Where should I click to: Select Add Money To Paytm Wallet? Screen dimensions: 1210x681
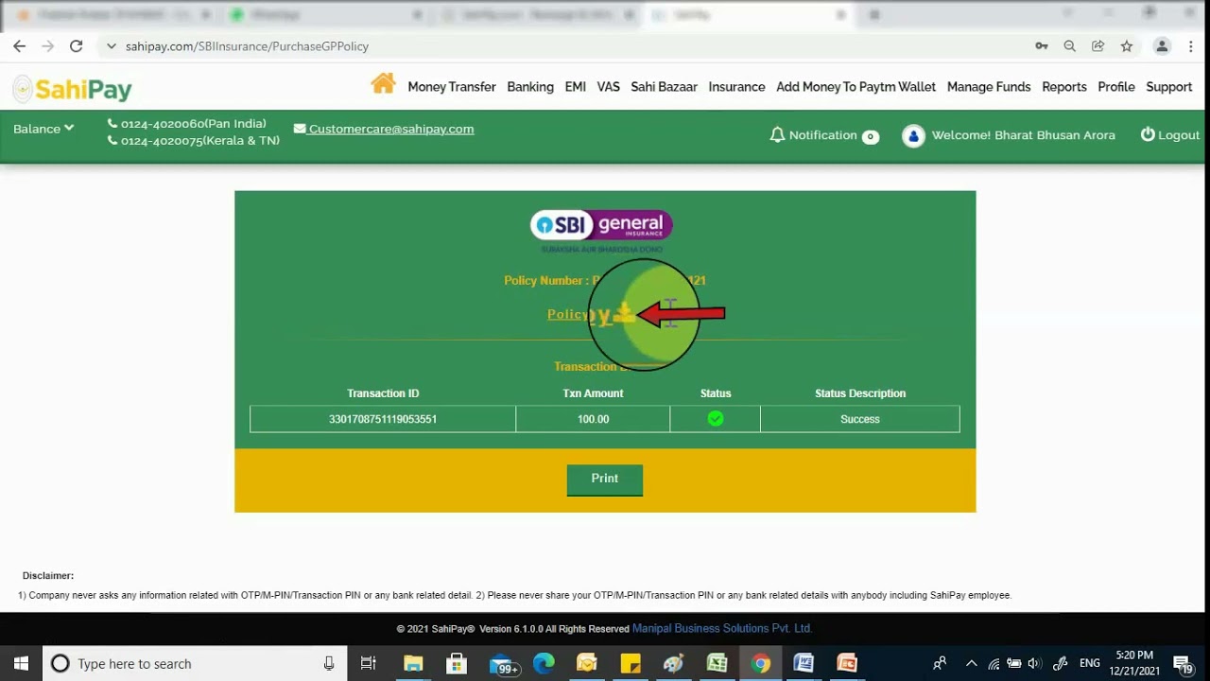click(x=856, y=87)
